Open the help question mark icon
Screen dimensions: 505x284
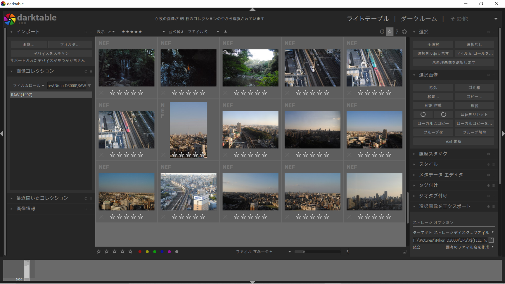(397, 32)
